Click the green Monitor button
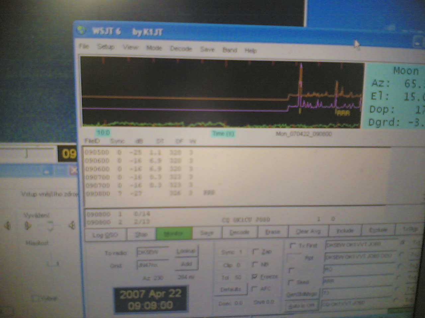The height and width of the screenshot is (318, 425). click(x=174, y=234)
